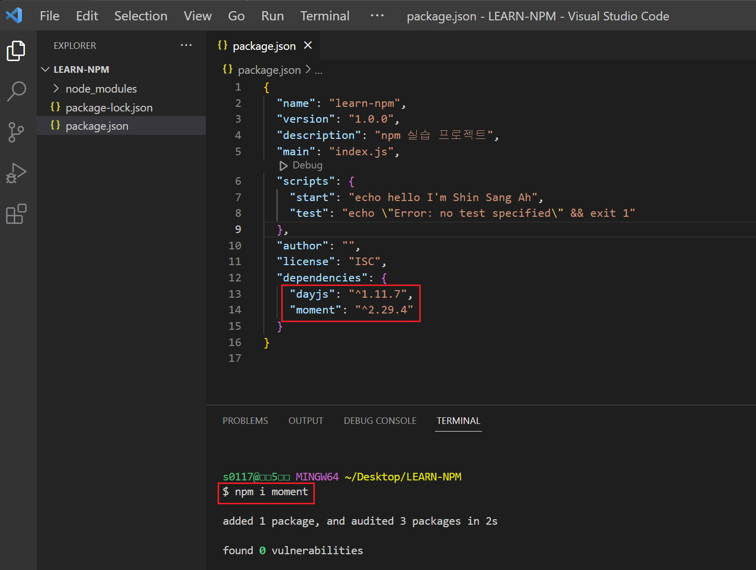The image size is (756, 570).
Task: Click the JSON icon in breadcrumb
Action: pos(228,69)
